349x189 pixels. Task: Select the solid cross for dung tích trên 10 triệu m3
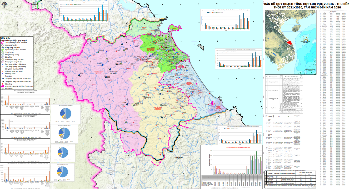3,78
